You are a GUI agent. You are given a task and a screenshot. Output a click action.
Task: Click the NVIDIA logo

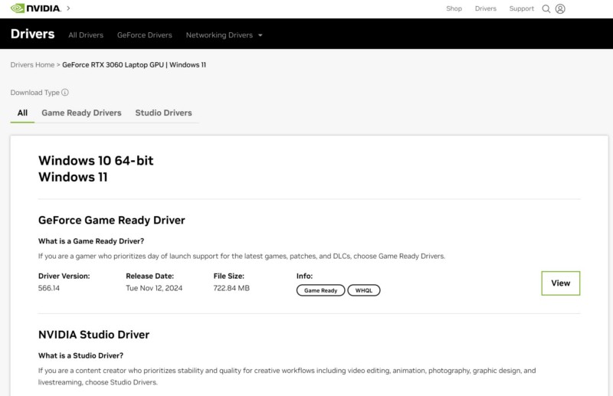point(35,8)
